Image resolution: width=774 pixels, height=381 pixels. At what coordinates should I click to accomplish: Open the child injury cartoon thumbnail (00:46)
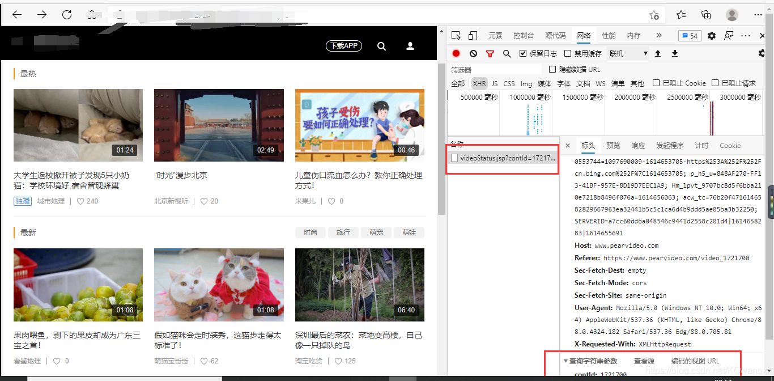(360, 125)
